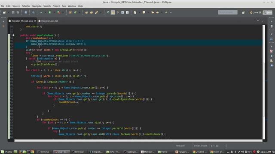Toggle Mark Occurrences highlighted toolbar button
This screenshot has height=154, width=275.
(113, 12)
